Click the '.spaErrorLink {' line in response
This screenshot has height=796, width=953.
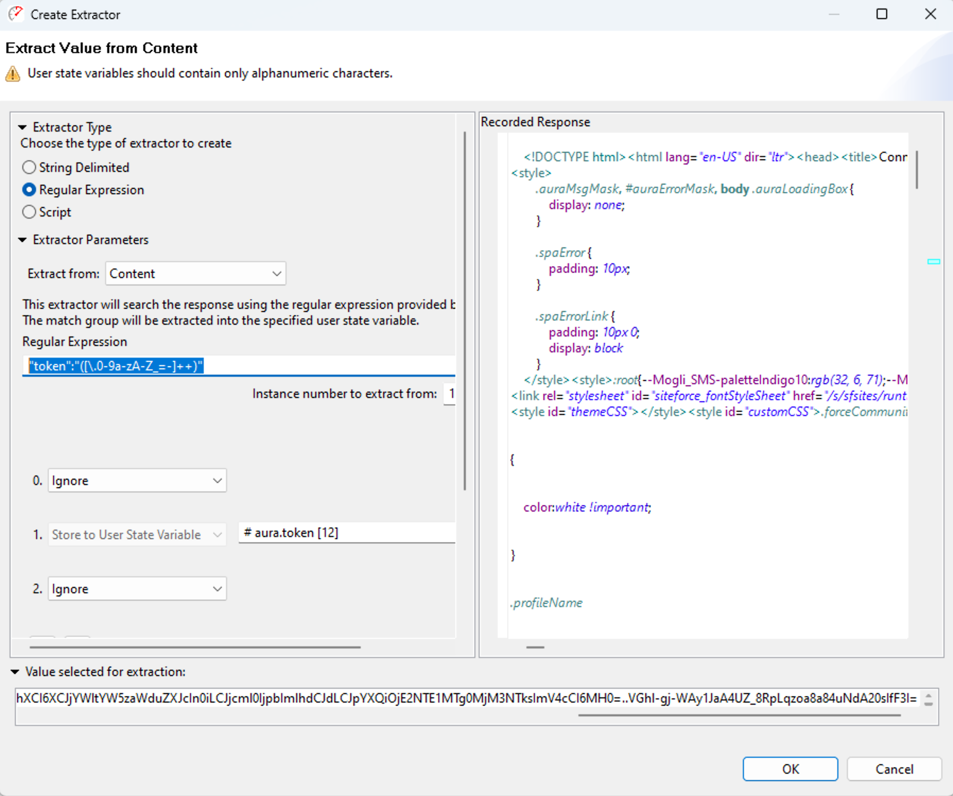click(575, 316)
